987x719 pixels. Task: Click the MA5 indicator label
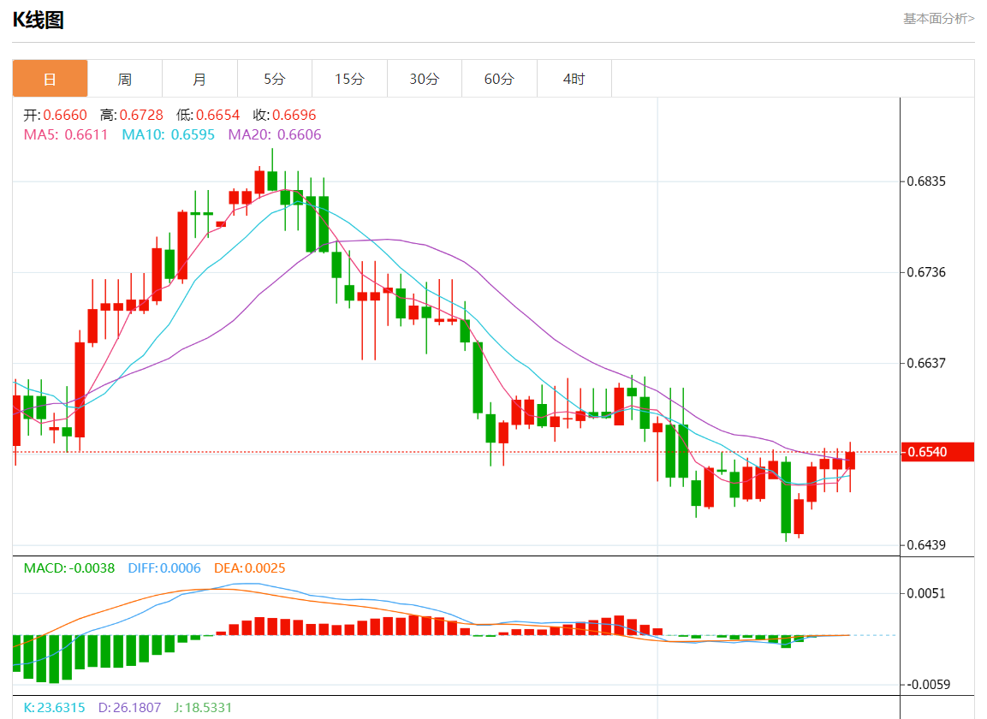coord(66,134)
